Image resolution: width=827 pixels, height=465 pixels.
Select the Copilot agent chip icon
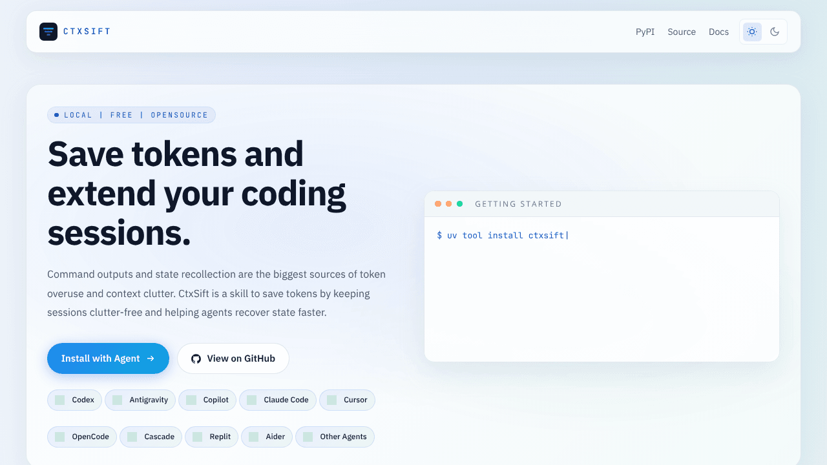click(x=191, y=400)
